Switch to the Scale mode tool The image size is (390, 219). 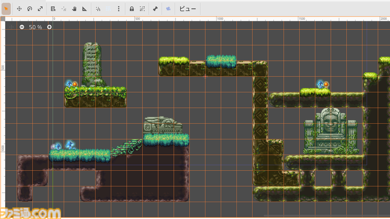40,9
